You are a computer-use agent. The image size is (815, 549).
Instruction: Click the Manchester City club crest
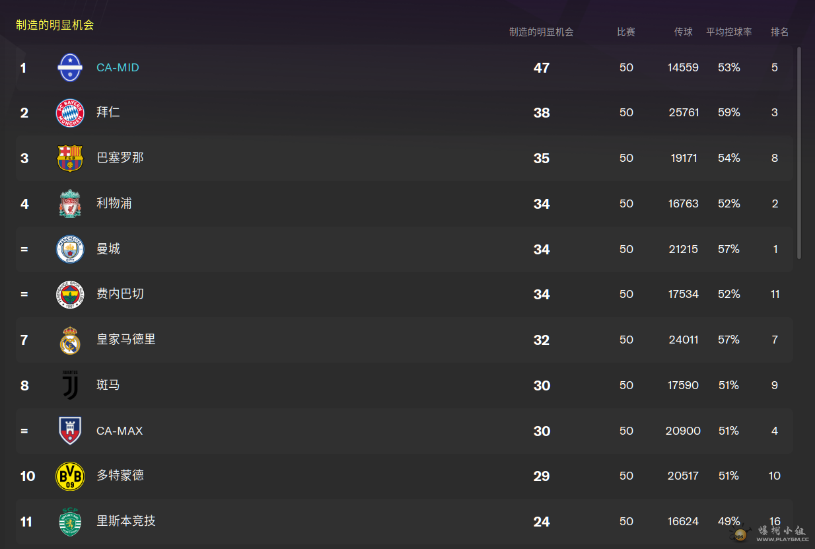tap(70, 249)
